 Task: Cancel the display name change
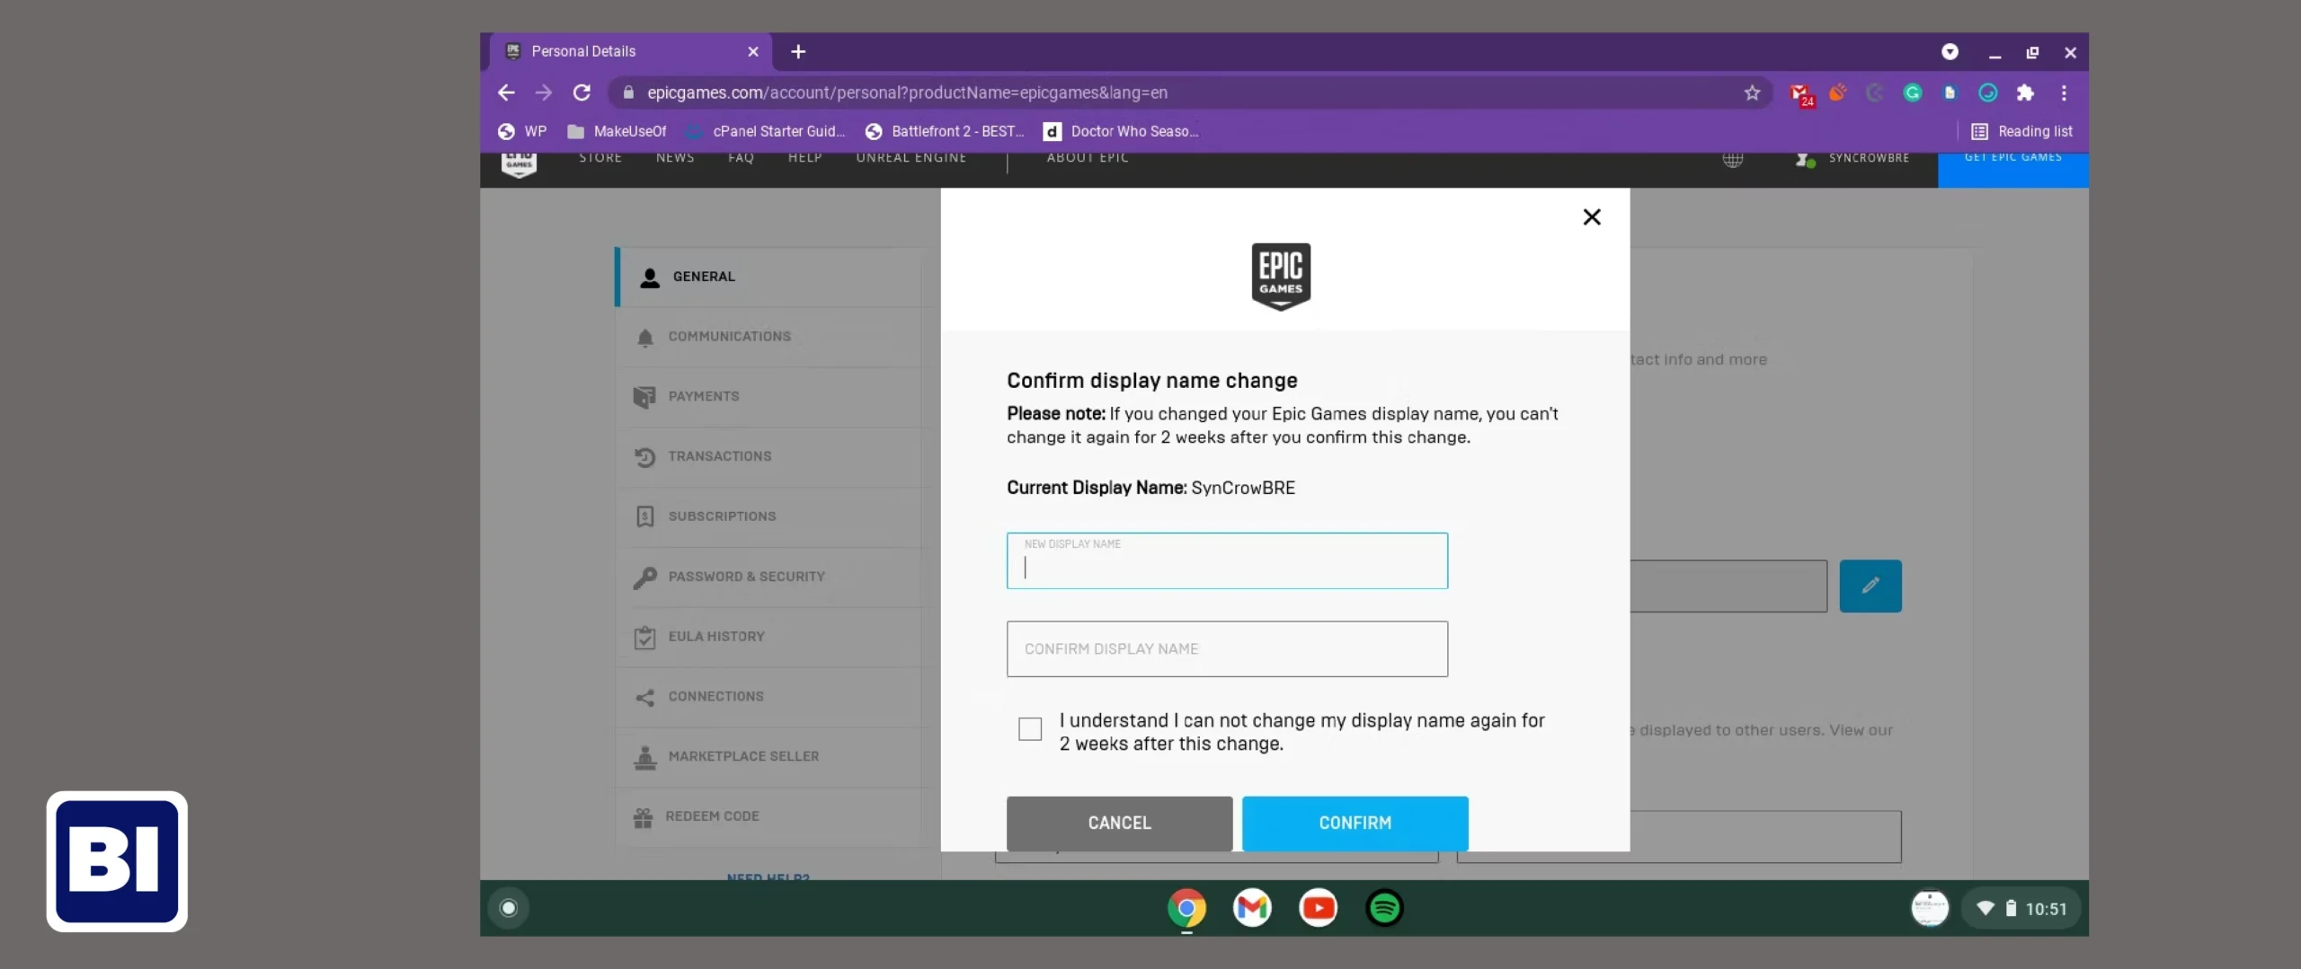tap(1119, 823)
